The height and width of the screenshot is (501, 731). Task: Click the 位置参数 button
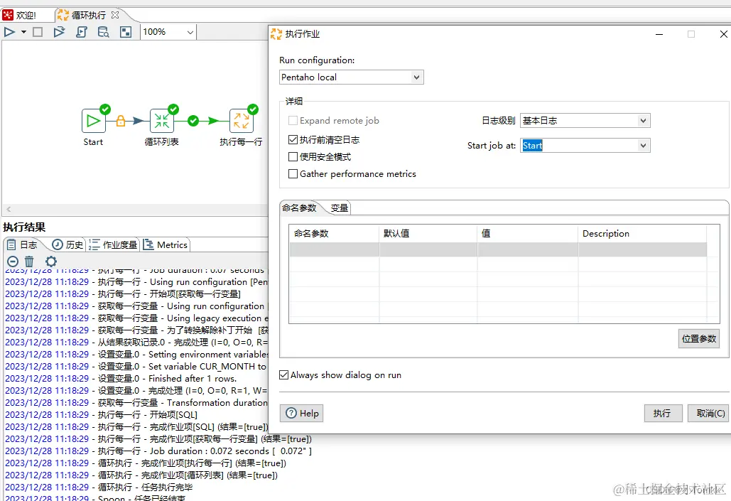click(699, 339)
